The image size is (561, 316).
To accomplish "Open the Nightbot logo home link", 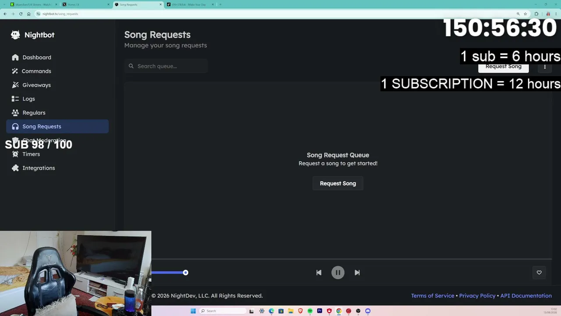I will tap(33, 35).
